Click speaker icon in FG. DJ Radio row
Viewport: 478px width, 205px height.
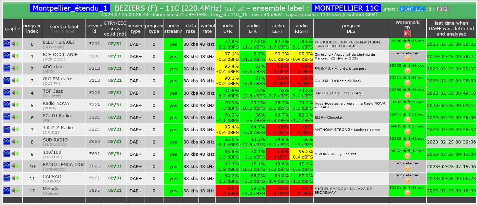15,117
